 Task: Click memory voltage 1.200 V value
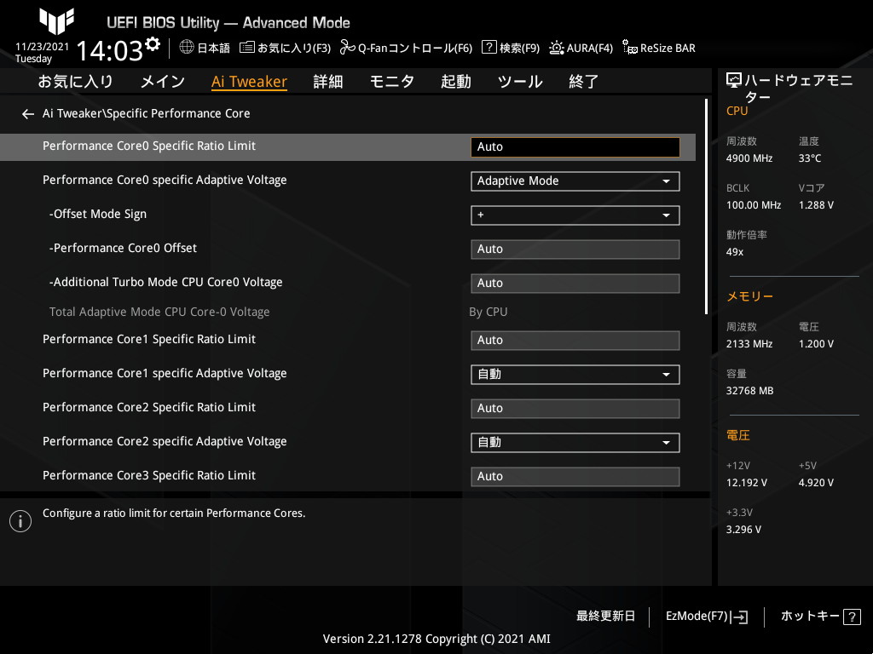pos(816,344)
